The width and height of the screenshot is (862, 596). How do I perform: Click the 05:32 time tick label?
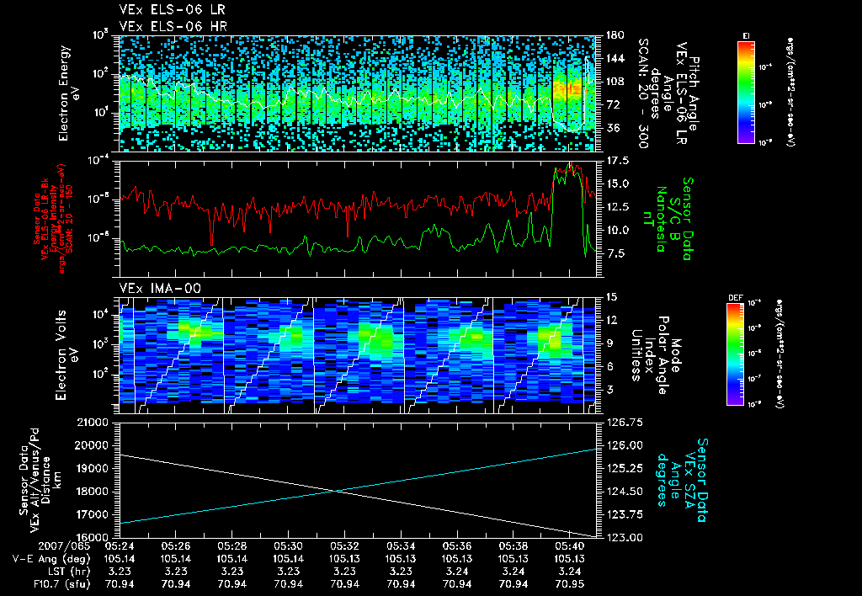[x=344, y=546]
